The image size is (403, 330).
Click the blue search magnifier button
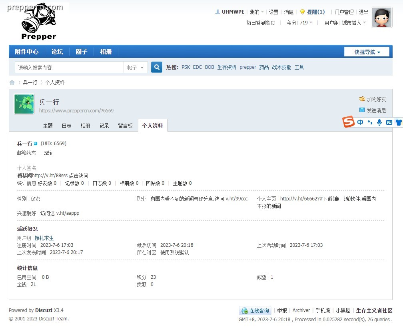click(x=157, y=67)
